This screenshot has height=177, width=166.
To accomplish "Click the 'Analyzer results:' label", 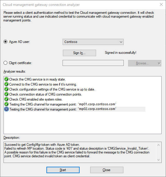I will coord(15,71).
